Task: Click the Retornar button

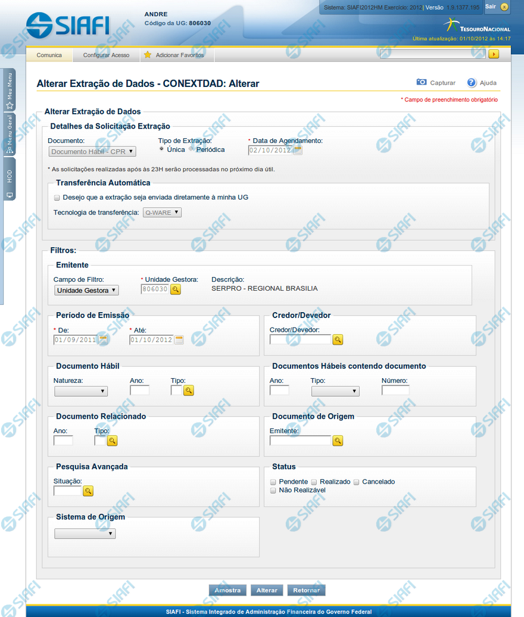Action: tap(306, 590)
